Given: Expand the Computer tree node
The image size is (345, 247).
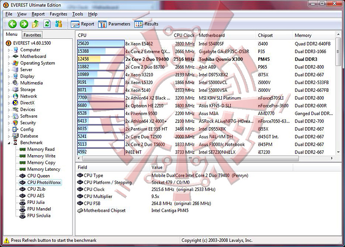Looking at the screenshot, I should point(9,50).
